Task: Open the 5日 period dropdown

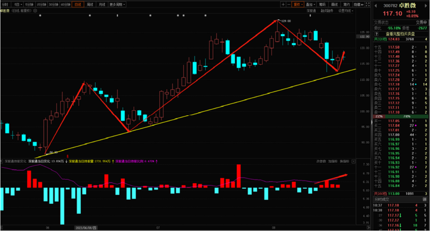Action: coord(18,4)
